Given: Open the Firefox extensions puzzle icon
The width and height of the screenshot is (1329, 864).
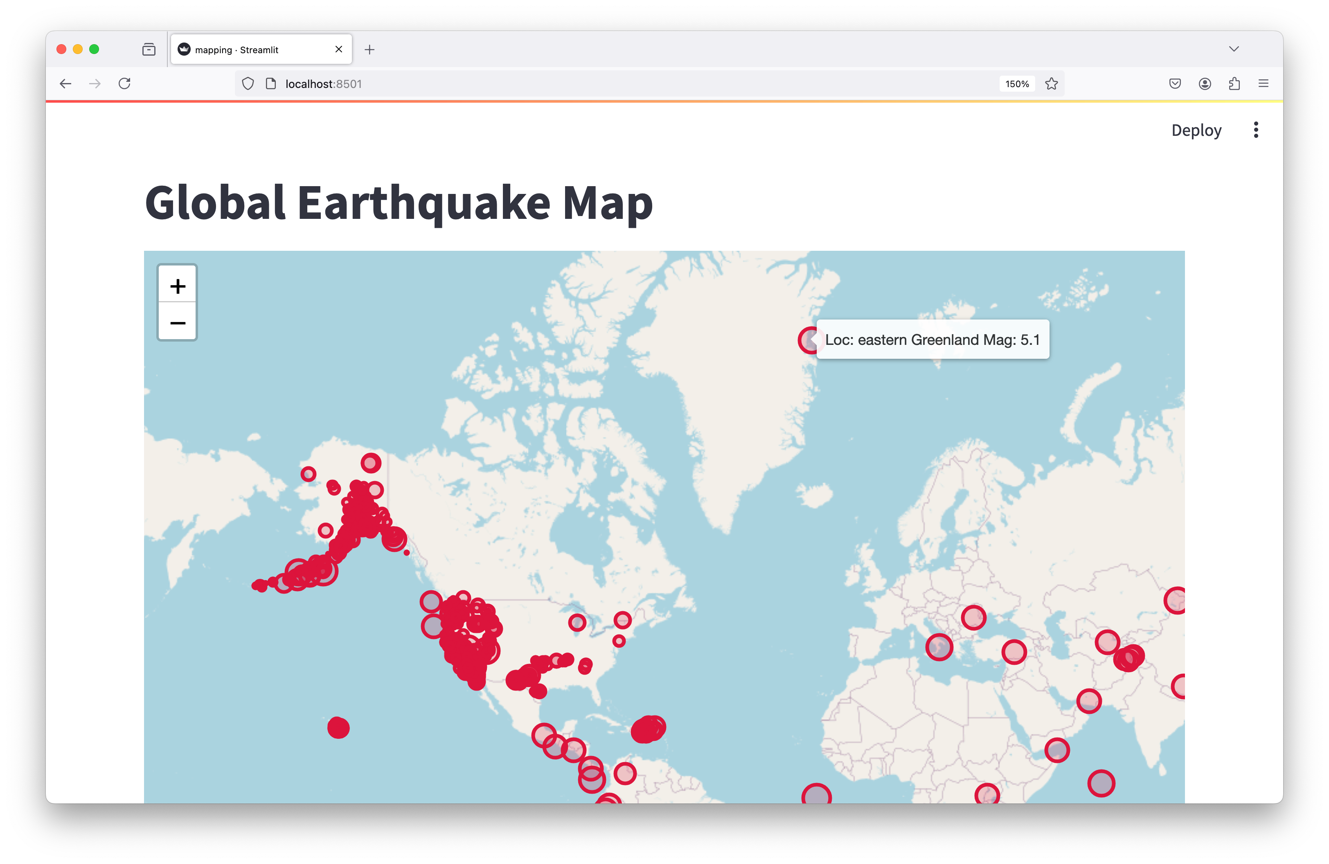Looking at the screenshot, I should (x=1234, y=84).
